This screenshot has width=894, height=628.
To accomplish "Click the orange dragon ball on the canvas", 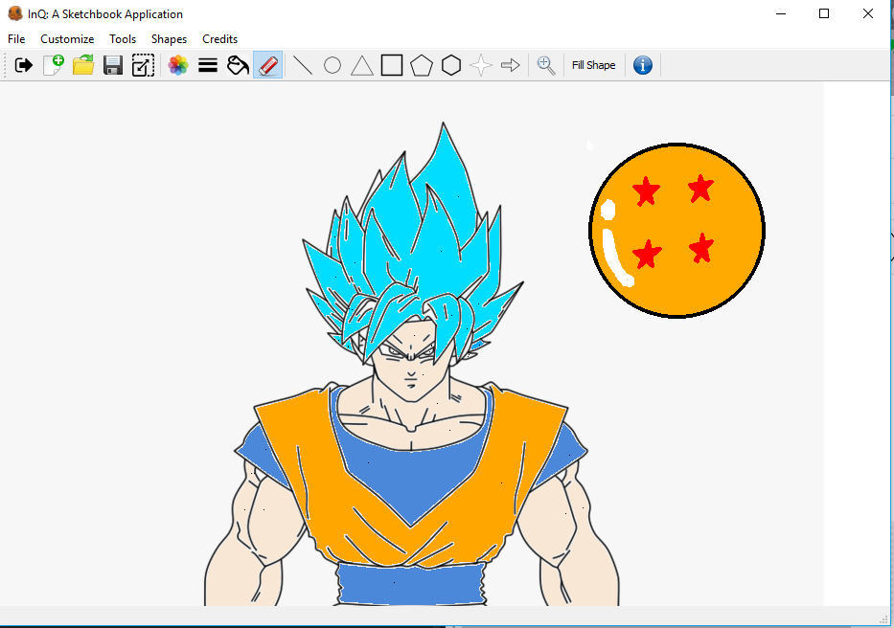I will coord(676,230).
